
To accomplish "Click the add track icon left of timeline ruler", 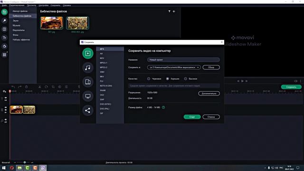I will coord(4,91).
